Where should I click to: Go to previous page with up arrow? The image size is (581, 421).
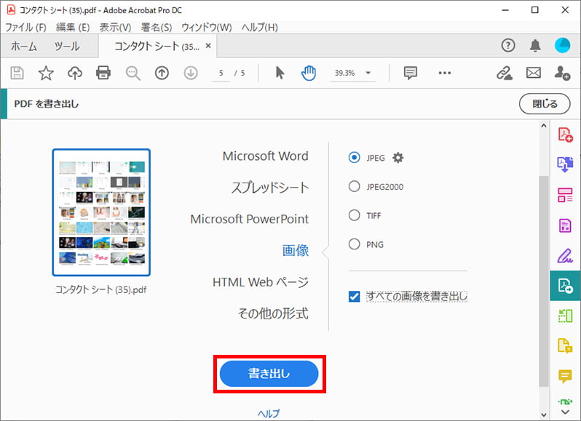tap(162, 73)
